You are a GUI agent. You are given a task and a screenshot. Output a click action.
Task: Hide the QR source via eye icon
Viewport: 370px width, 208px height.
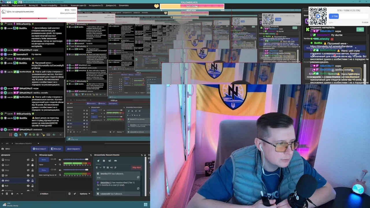coord(28,175)
